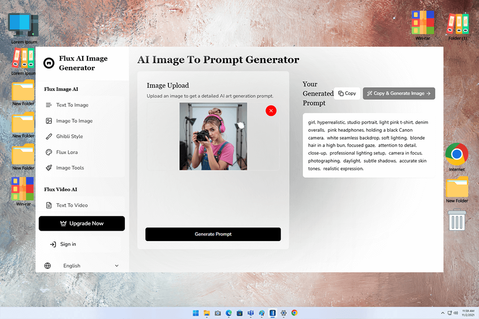Open Internet Chrome desktop shortcut
The image size is (479, 319).
pyautogui.click(x=457, y=157)
